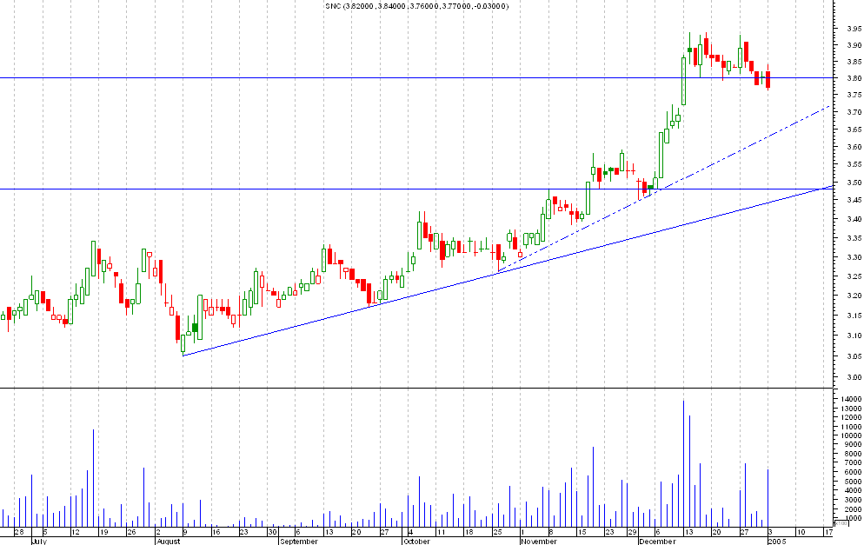Click the 7000 volume axis label

click(x=854, y=463)
